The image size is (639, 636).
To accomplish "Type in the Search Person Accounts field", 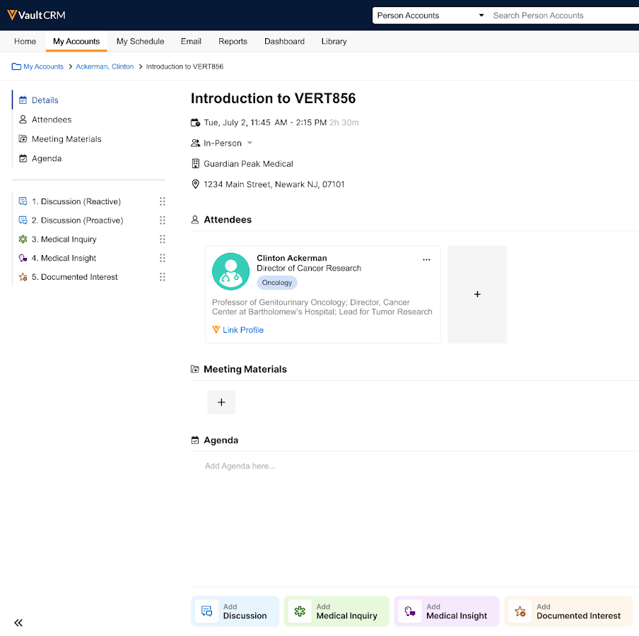I will [x=562, y=16].
